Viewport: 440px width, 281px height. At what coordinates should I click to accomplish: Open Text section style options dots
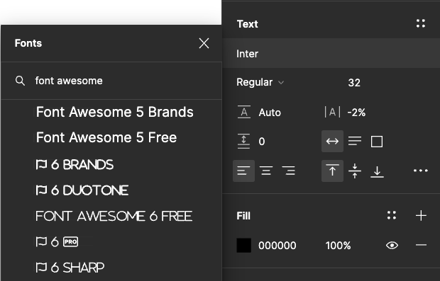coord(421,23)
